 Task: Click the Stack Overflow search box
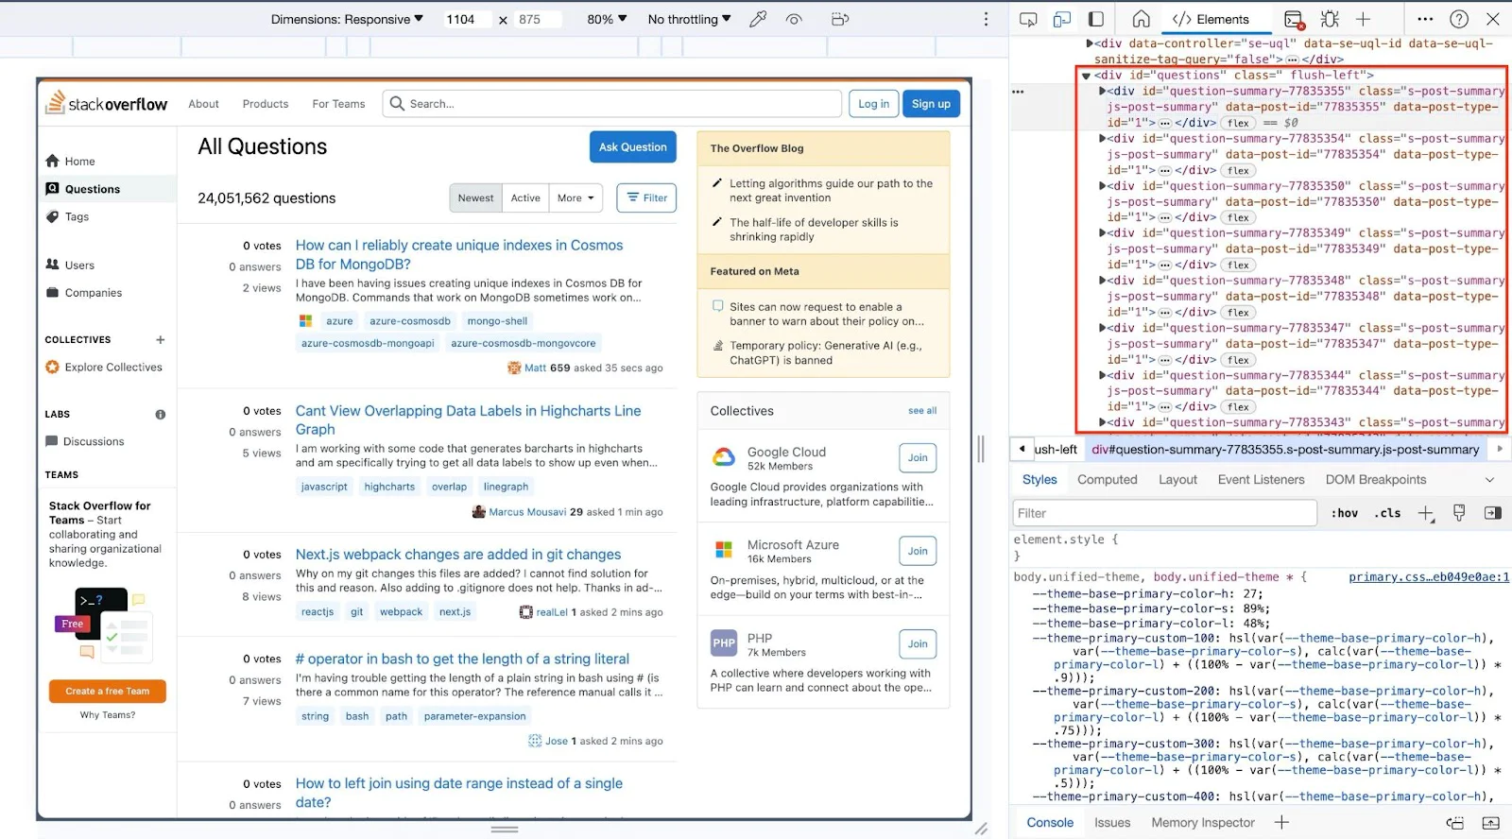click(612, 104)
